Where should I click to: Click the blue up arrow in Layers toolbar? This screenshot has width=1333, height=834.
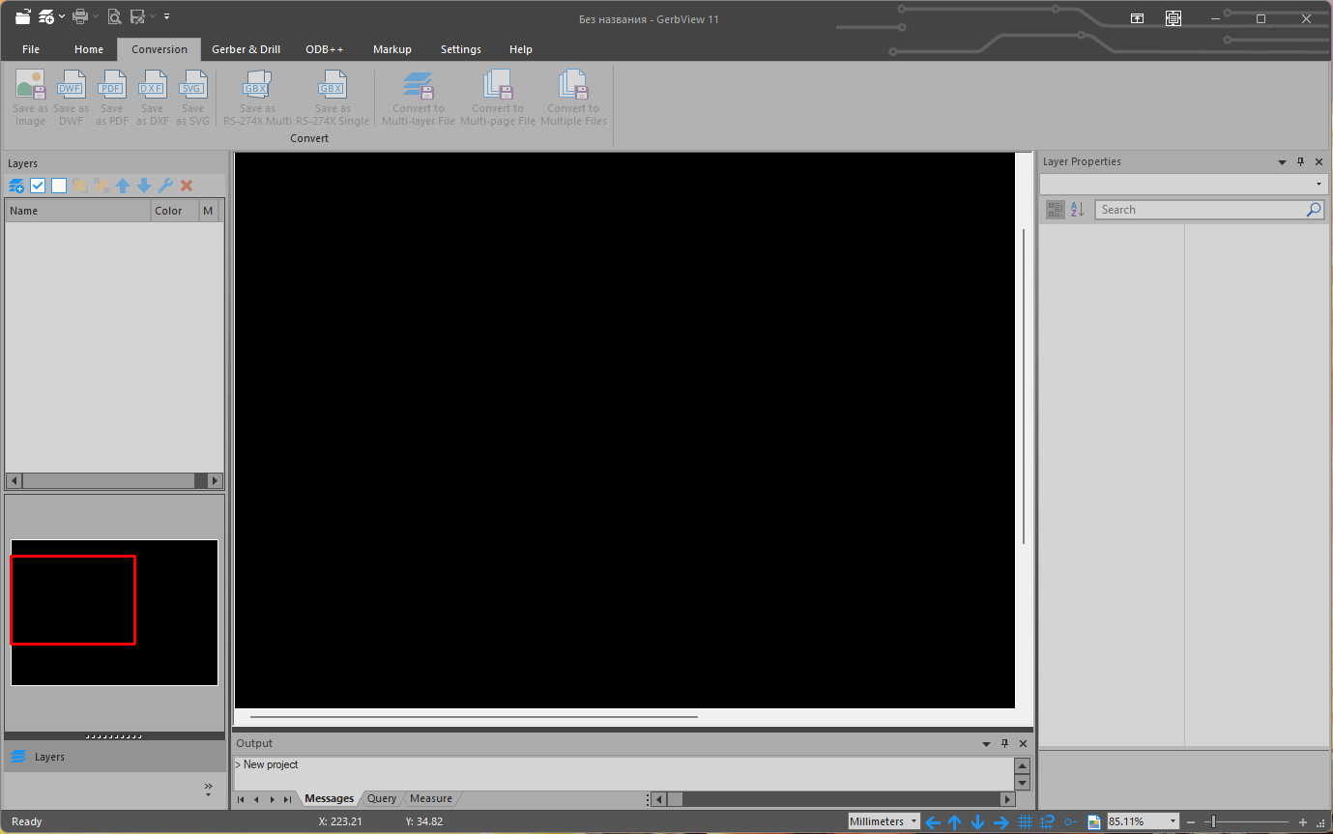(x=123, y=186)
